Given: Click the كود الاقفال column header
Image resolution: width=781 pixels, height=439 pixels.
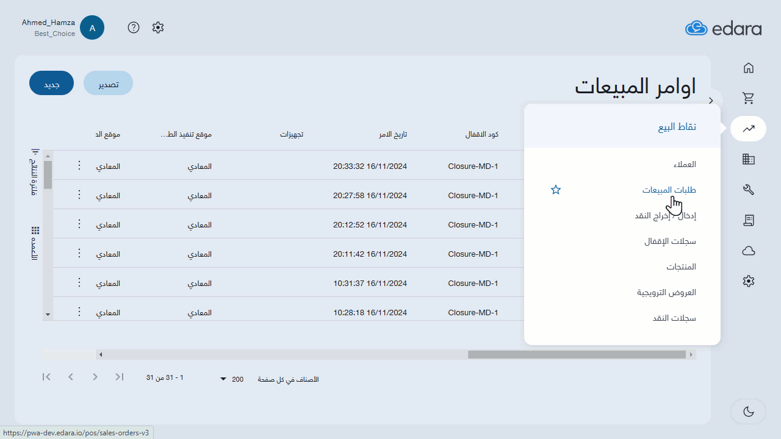Looking at the screenshot, I should click(482, 134).
